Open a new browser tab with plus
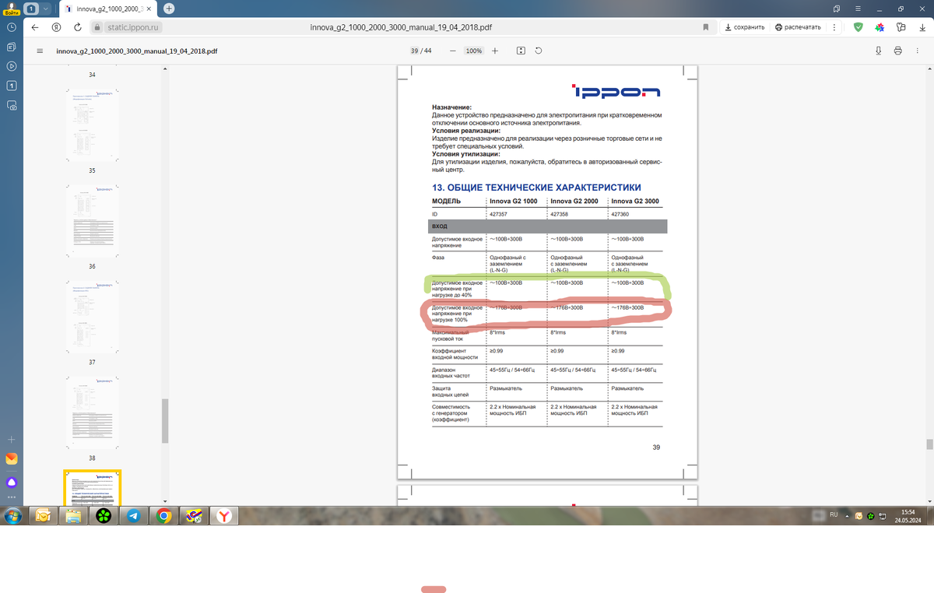The image size is (934, 593). (169, 9)
